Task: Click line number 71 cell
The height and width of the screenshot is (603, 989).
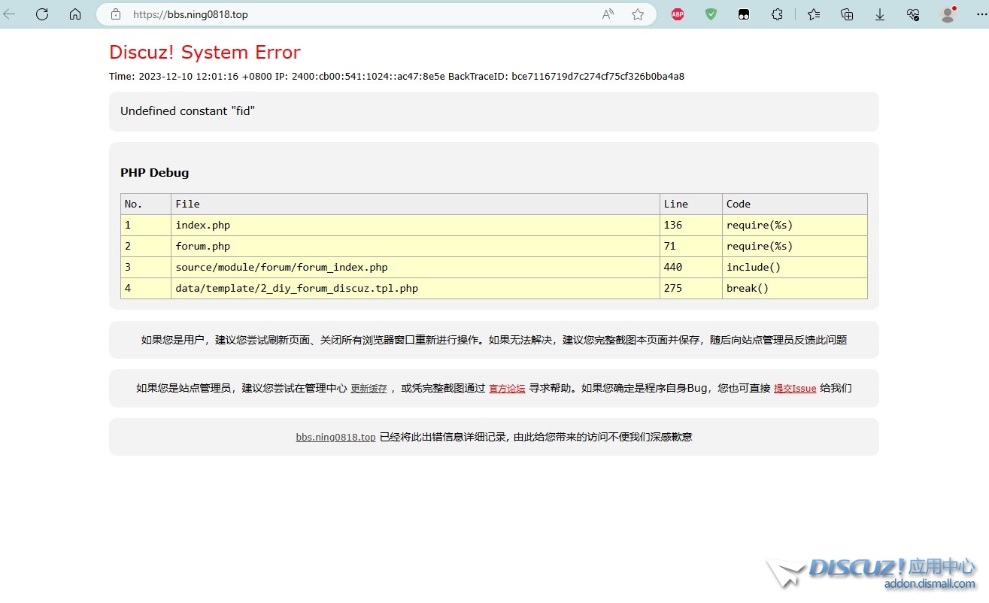Action: coord(691,246)
